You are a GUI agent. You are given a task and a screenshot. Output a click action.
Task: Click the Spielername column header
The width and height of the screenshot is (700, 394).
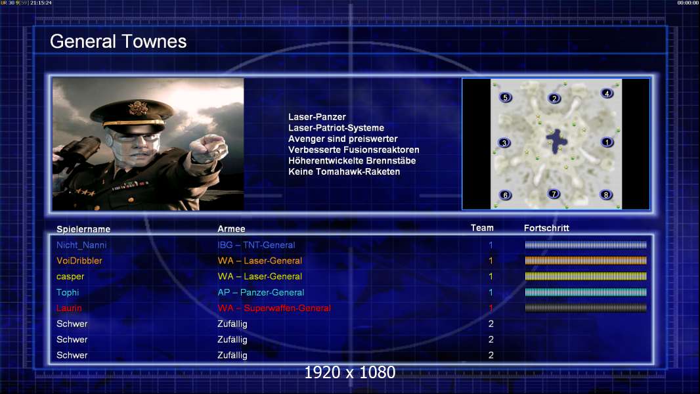point(83,229)
